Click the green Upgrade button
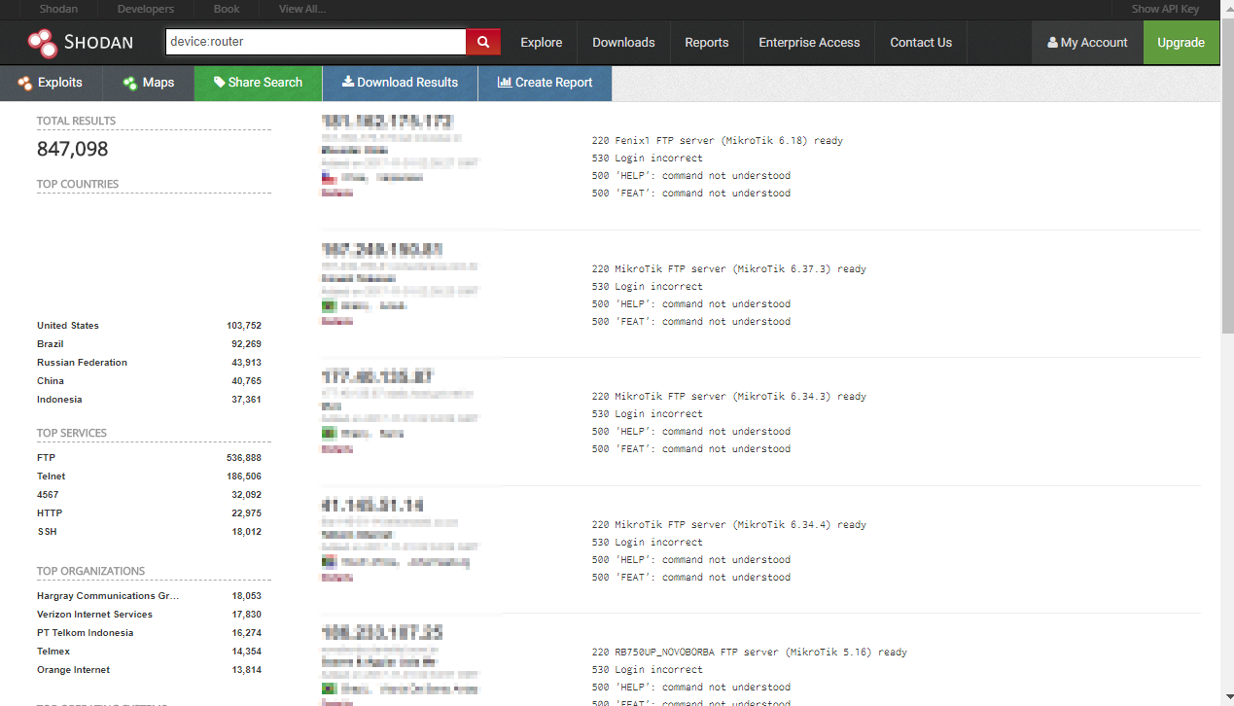 [x=1181, y=43]
